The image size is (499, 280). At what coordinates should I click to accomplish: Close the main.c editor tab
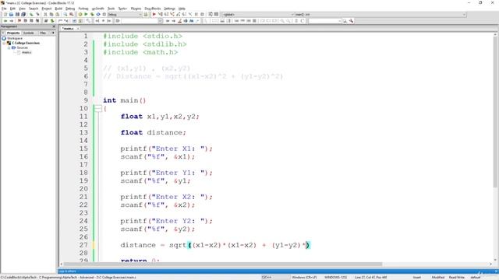(x=78, y=29)
